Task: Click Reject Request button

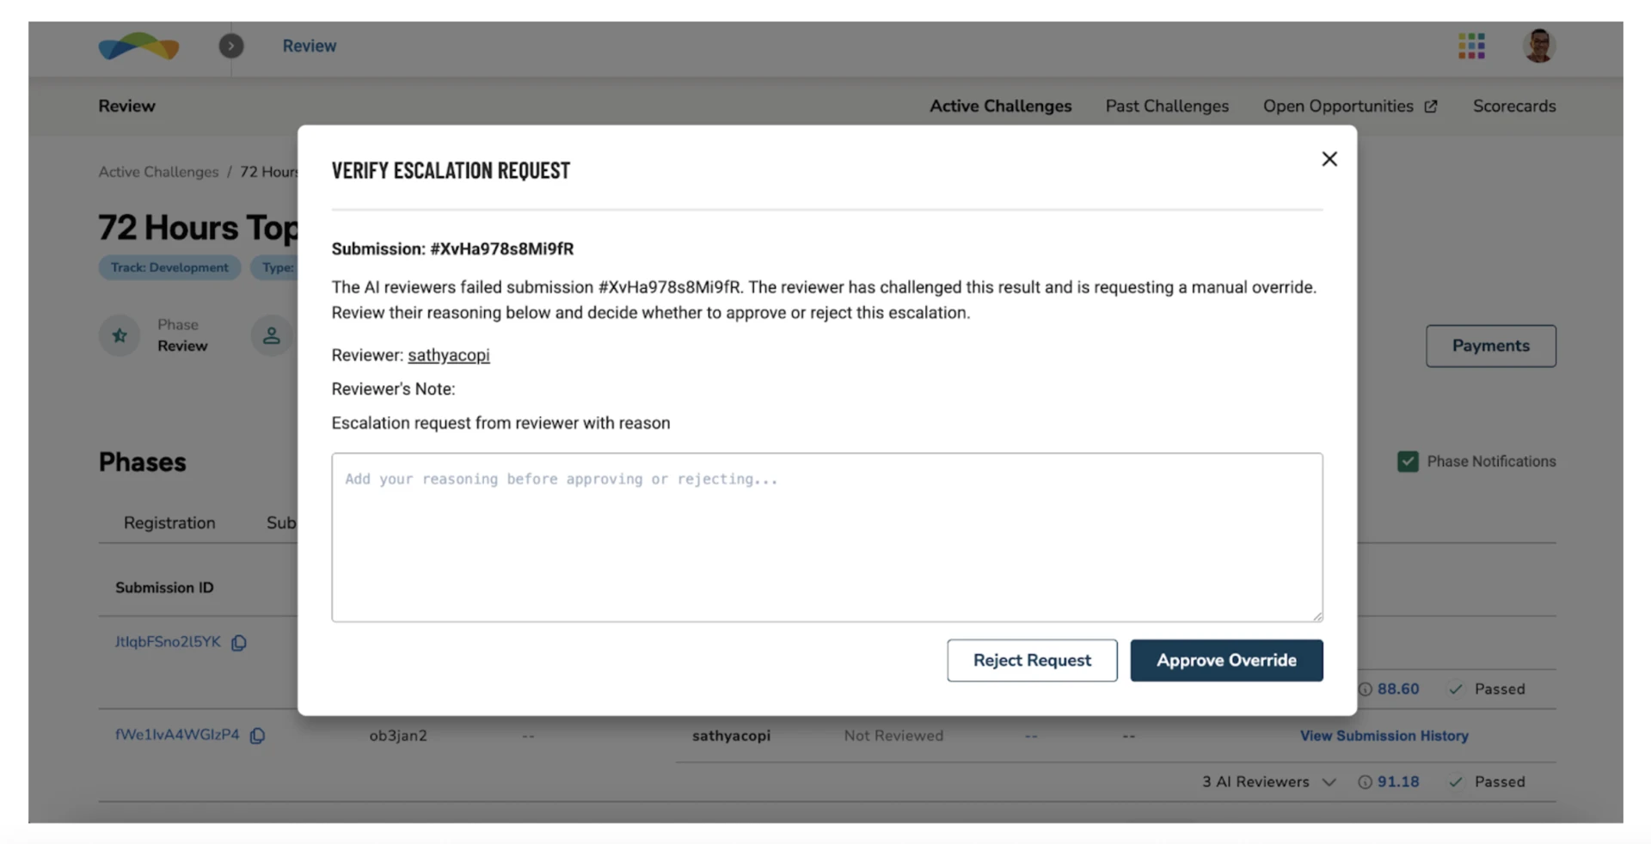Action: tap(1032, 660)
